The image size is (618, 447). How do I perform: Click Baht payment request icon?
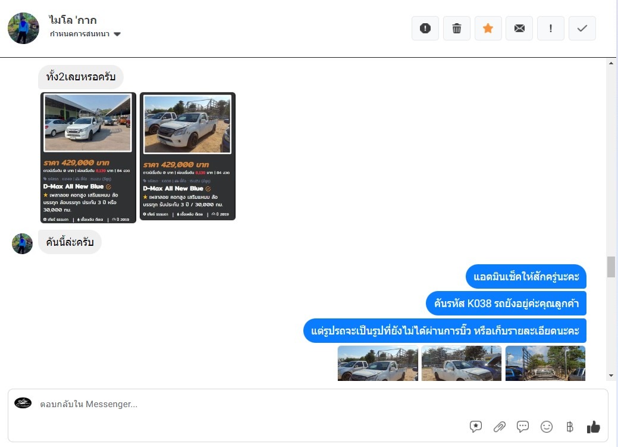pyautogui.click(x=569, y=427)
